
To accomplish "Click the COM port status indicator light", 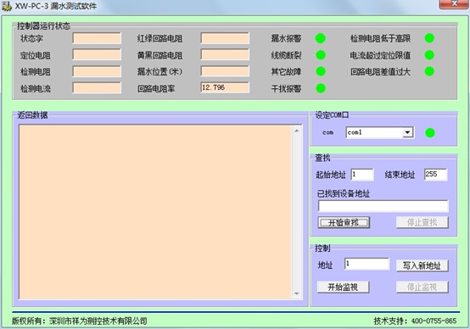I will coord(430,133).
